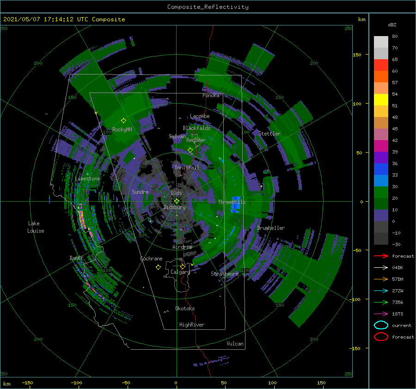Click the green 7356 arrow icon

(x=381, y=302)
